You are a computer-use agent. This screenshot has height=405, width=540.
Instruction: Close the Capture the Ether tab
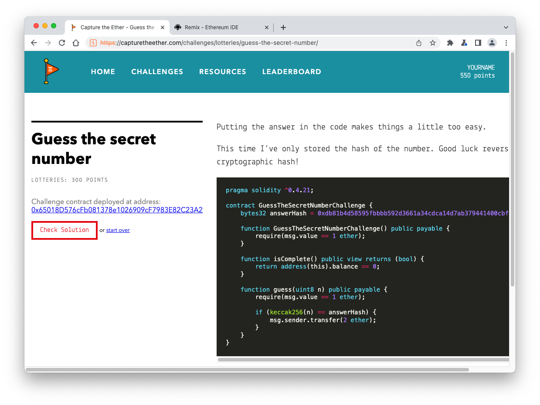162,27
